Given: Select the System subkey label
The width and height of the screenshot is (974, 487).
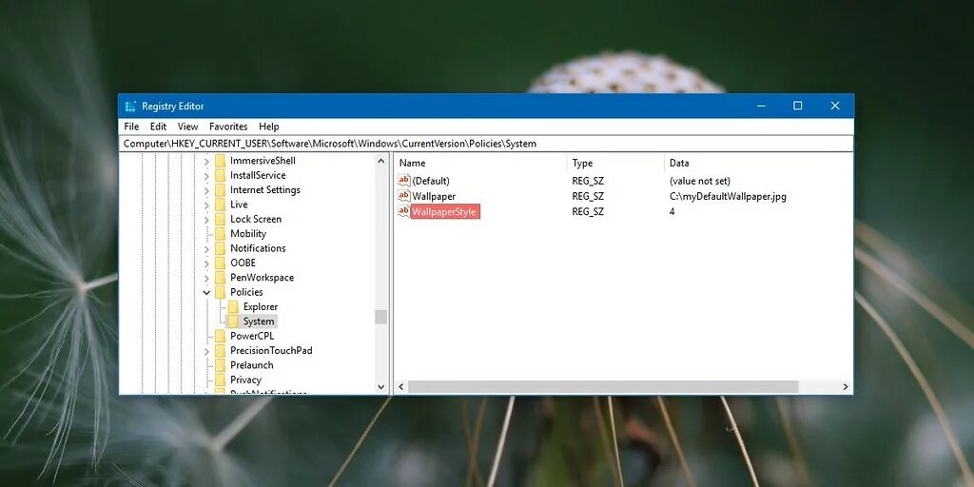Looking at the screenshot, I should pyautogui.click(x=259, y=321).
